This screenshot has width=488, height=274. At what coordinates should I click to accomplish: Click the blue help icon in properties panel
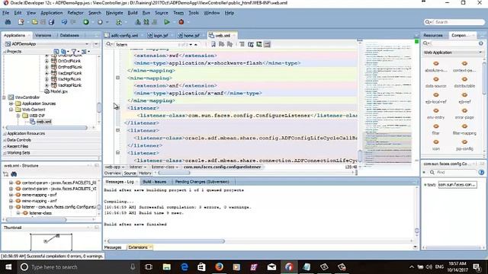point(481,172)
